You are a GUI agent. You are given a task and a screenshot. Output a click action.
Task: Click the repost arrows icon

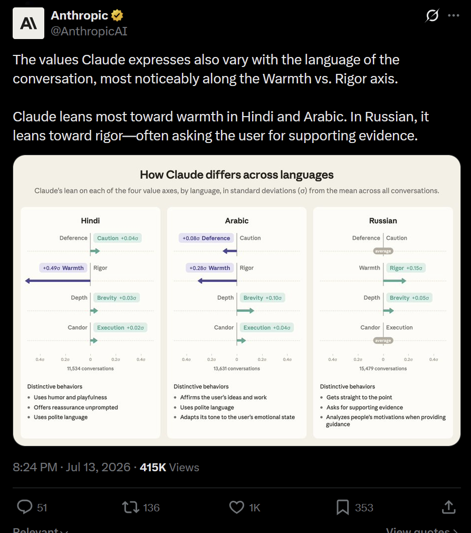130,507
